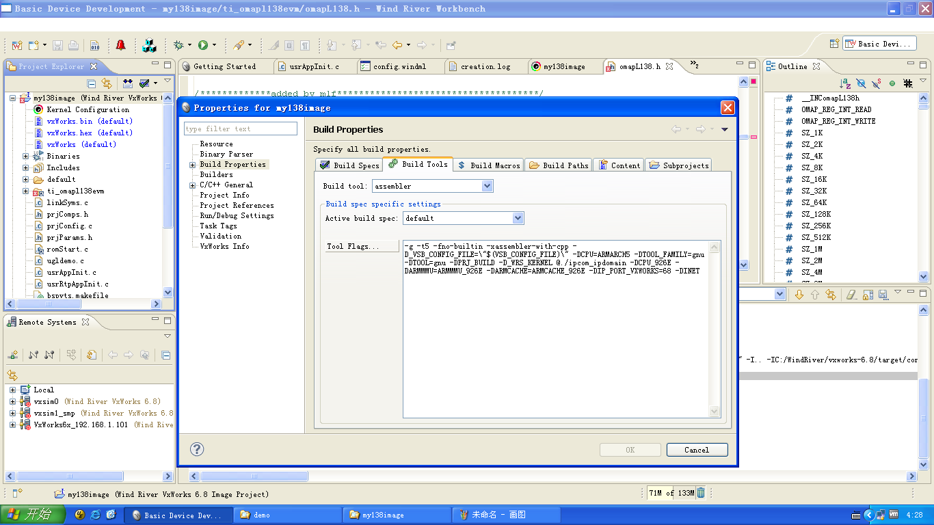Click the flashlight search icon in toolbar
This screenshot has width=934, height=525.
click(238, 45)
